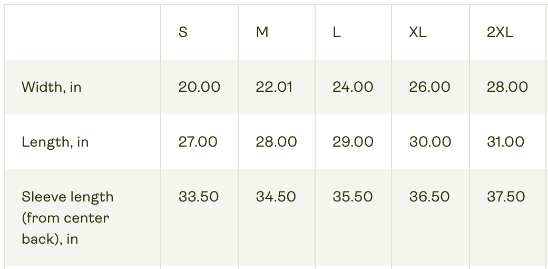
Task: Click the width value 22.01 for M
Action: tap(274, 87)
